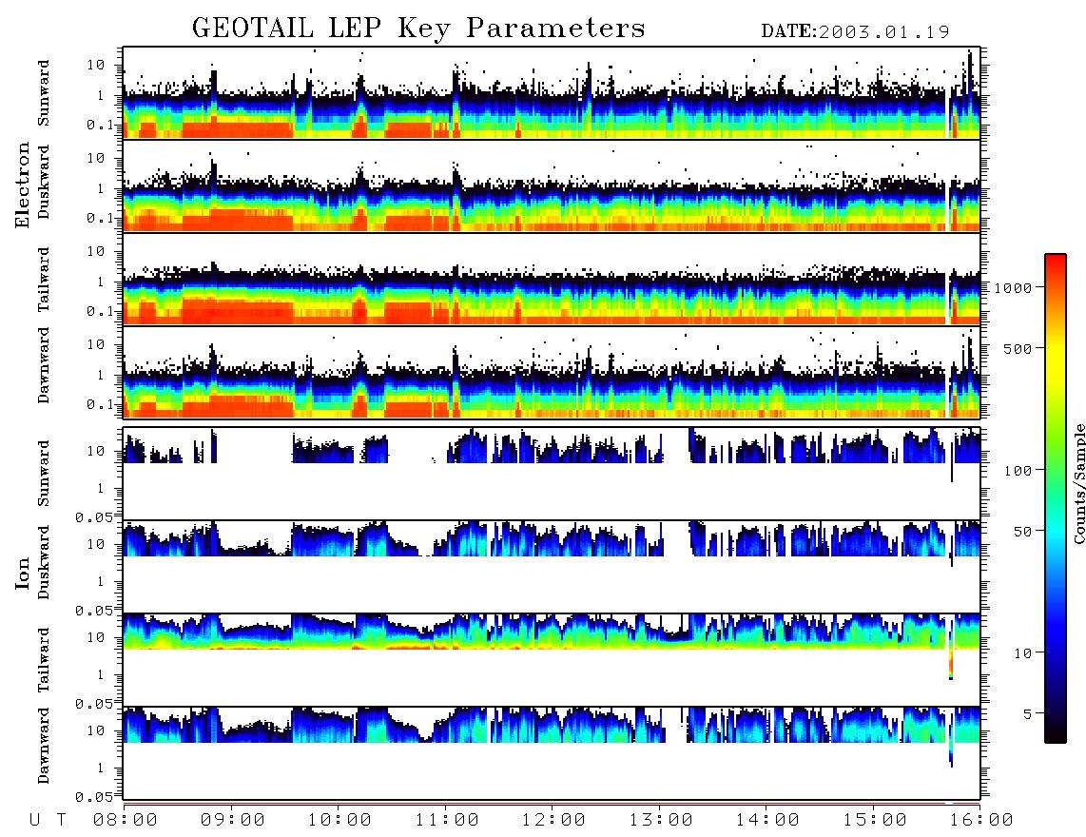Screen dimensions: 1086x837
Task: Select the 11:00 time tick label
Action: point(447,821)
